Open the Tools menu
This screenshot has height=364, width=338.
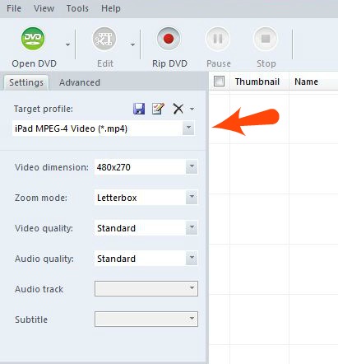click(x=77, y=8)
